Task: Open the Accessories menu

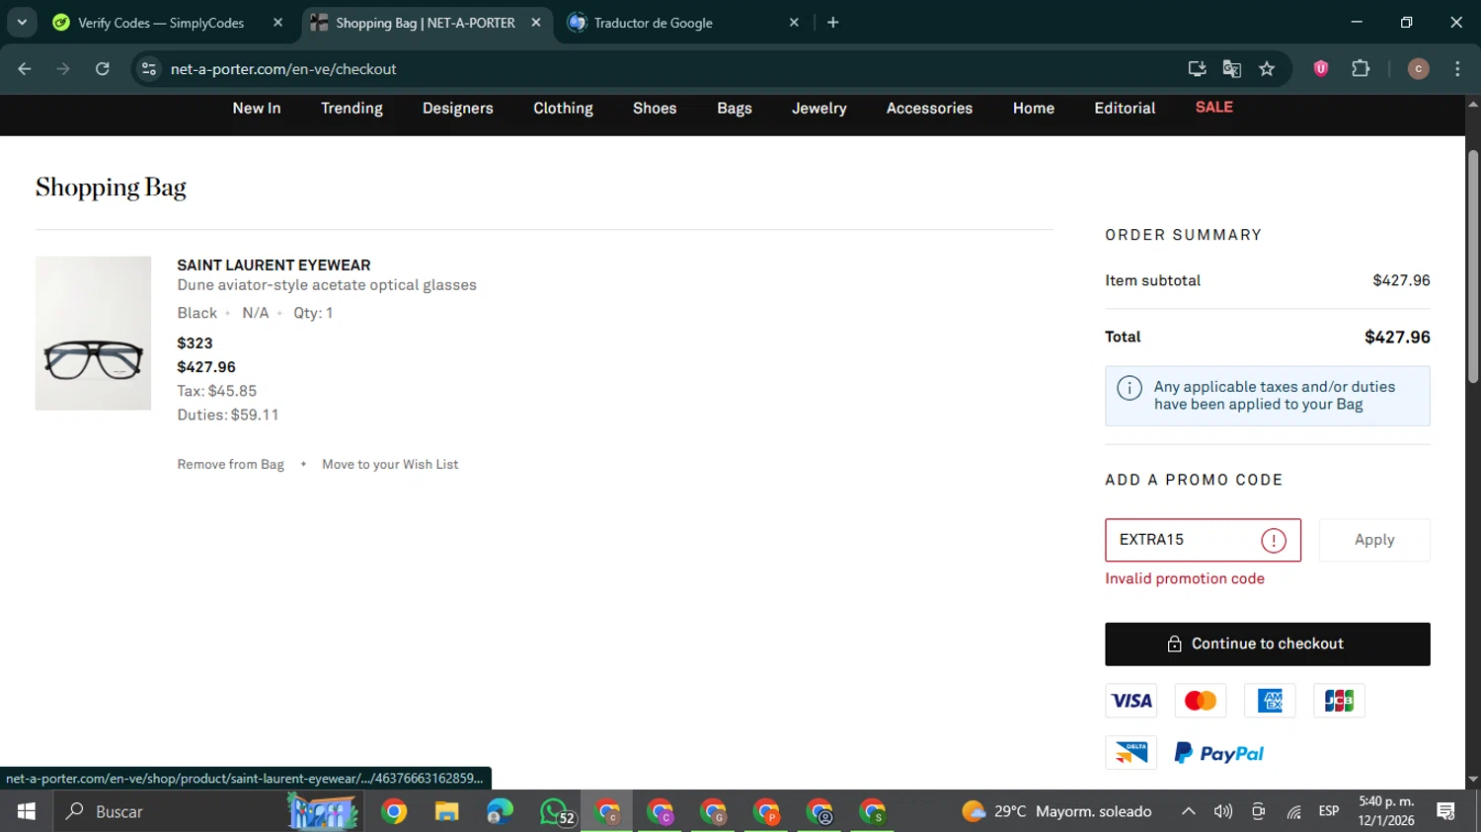Action: 929,109
